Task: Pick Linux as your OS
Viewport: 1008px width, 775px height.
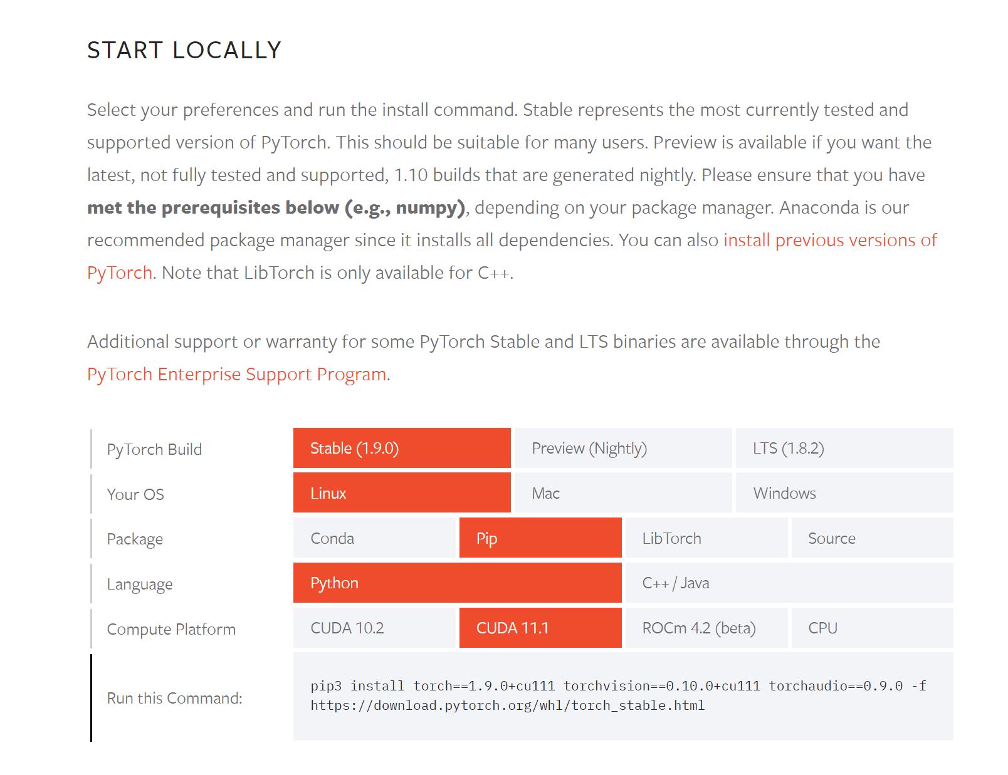Action: [401, 493]
